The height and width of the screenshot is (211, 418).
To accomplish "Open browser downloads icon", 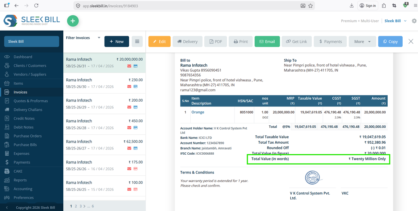I will pos(352,6).
